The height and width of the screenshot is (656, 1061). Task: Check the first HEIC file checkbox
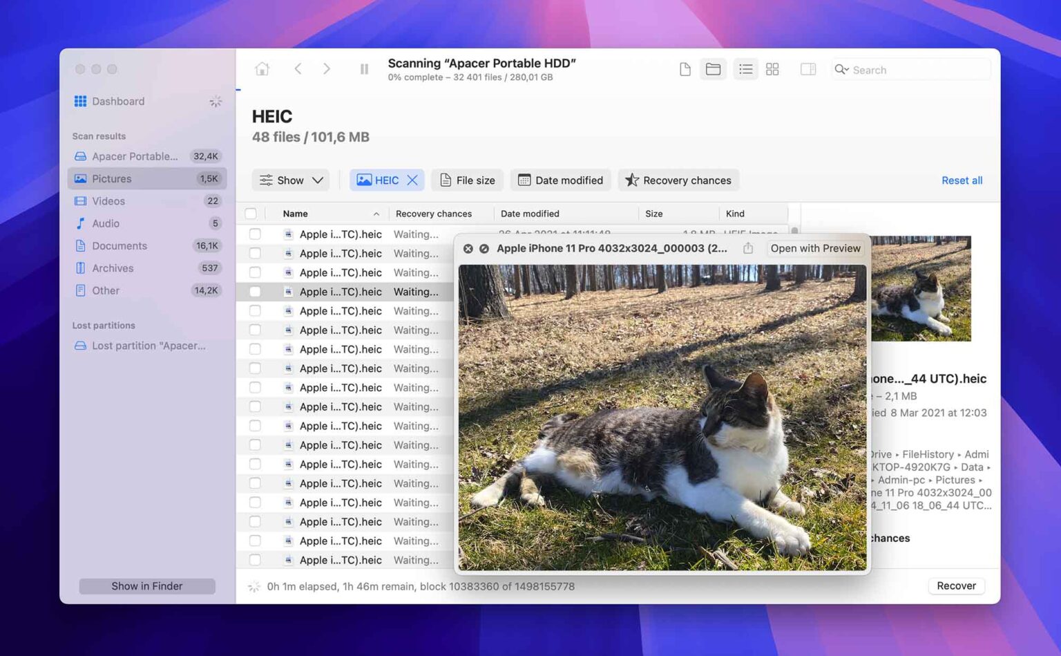(255, 234)
